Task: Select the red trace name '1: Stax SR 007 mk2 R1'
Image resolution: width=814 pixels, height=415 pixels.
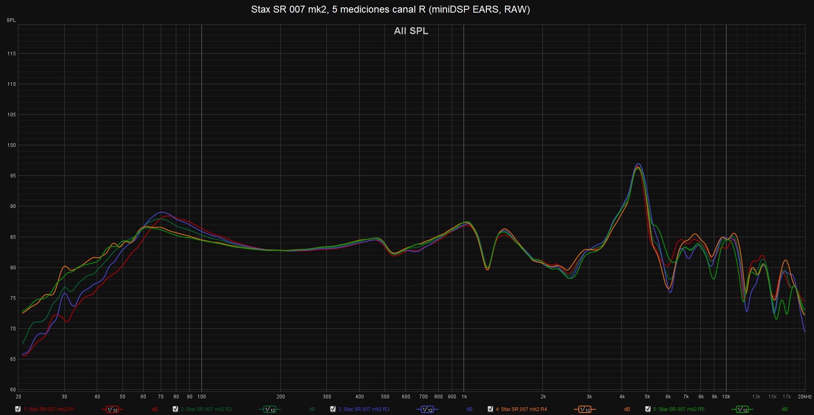Action: coord(49,409)
